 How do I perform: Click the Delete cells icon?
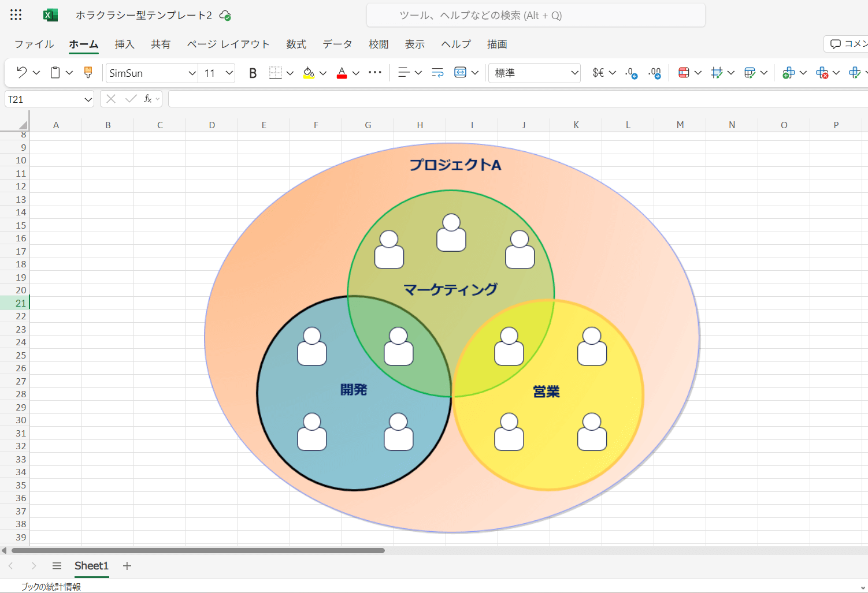pos(822,73)
